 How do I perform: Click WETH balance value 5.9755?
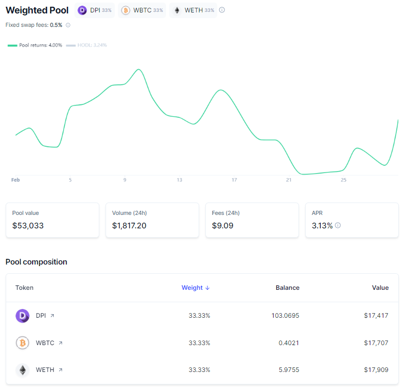pyautogui.click(x=289, y=370)
